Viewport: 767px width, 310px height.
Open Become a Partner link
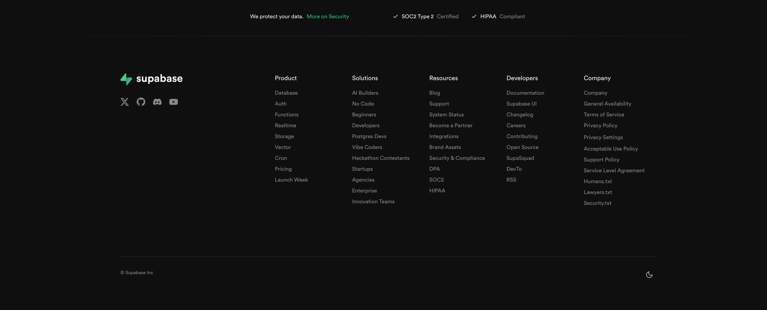coord(451,125)
